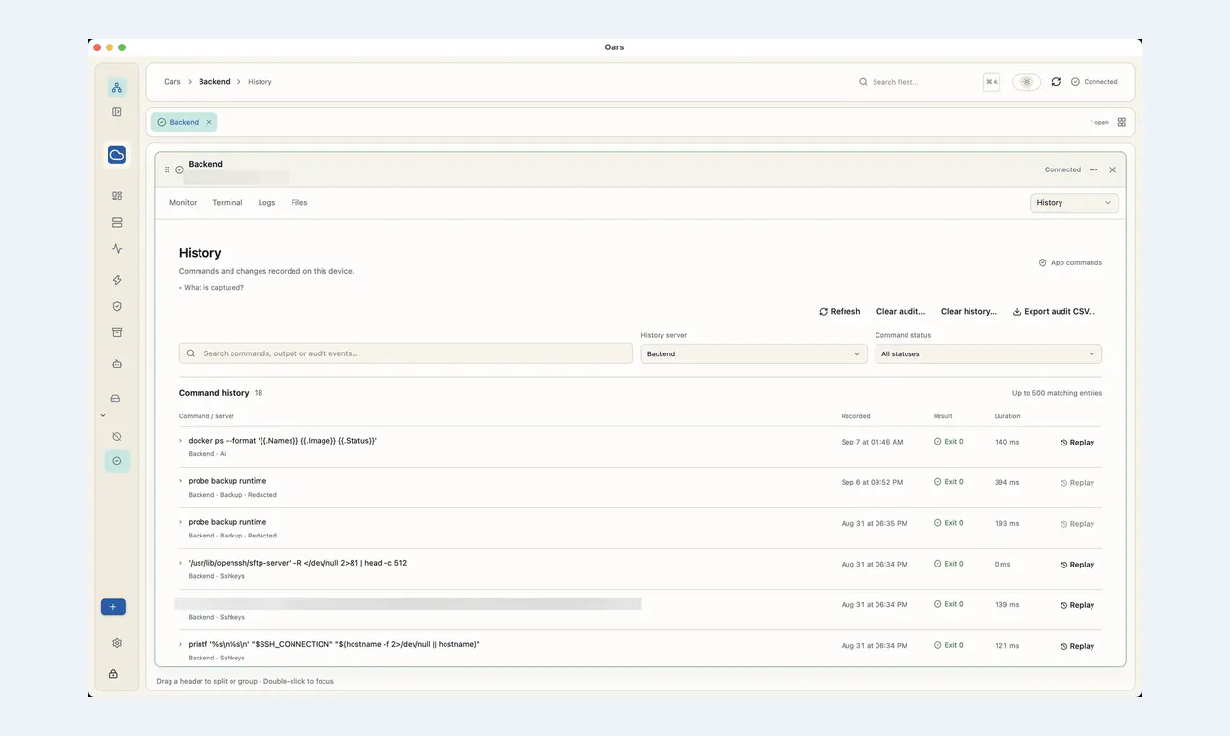Grab the Backend panel drag handle
This screenshot has width=1230, height=736.
[167, 169]
